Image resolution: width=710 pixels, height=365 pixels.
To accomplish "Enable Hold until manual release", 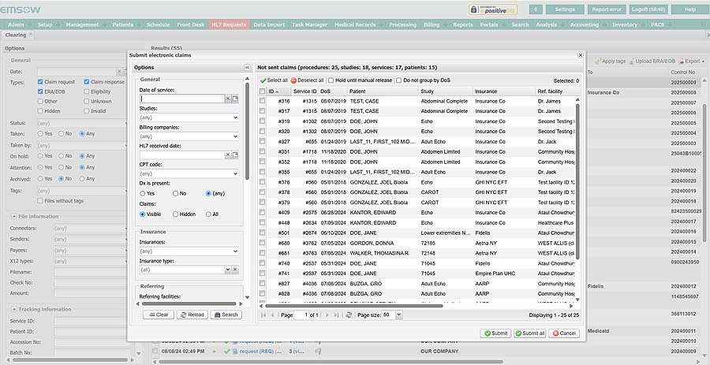I will point(331,80).
